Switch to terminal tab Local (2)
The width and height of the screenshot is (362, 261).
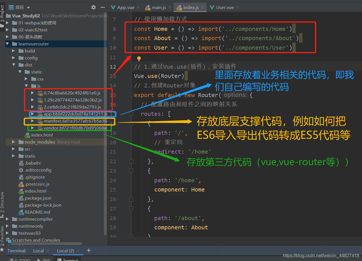click(65, 251)
